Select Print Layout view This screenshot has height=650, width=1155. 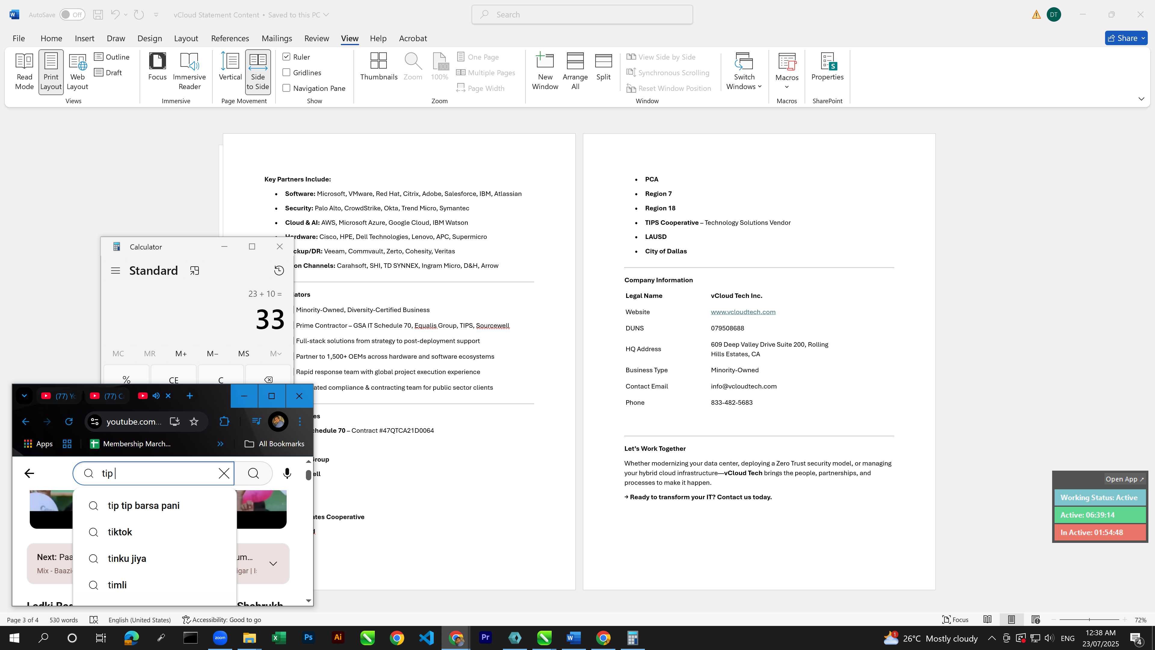[x=51, y=72]
